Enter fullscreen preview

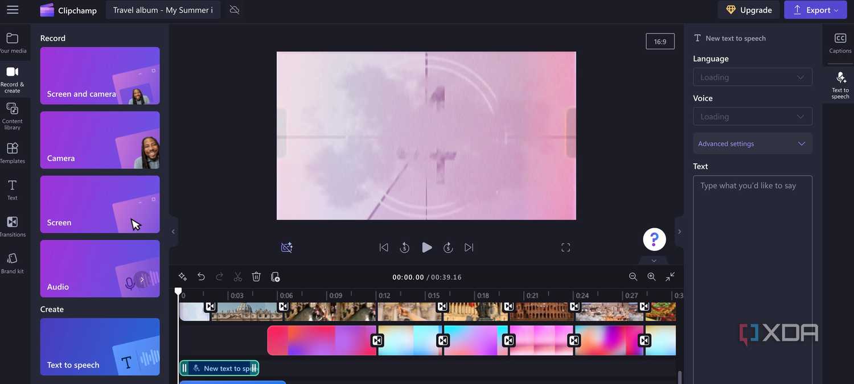[565, 247]
